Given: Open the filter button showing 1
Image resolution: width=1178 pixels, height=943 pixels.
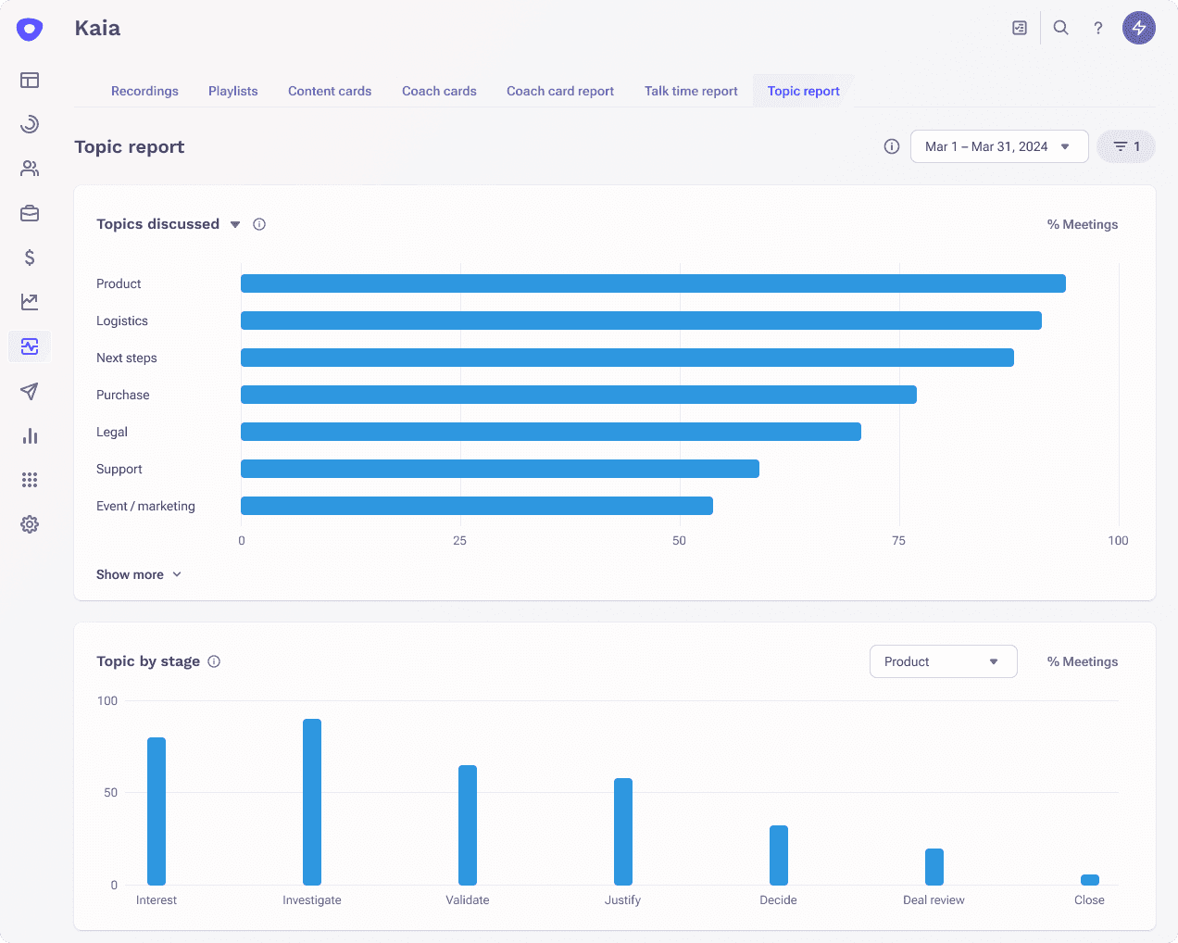Looking at the screenshot, I should [x=1125, y=146].
